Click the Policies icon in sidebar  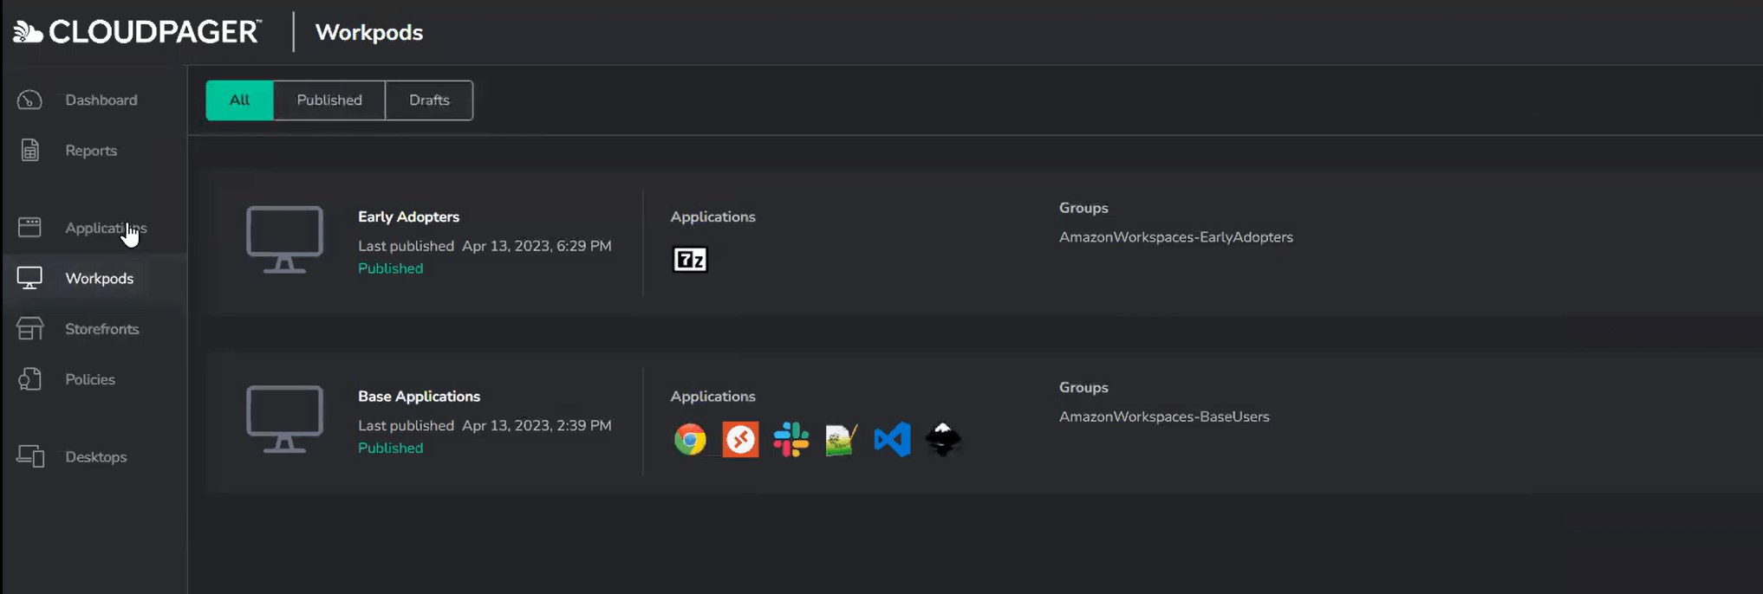tap(29, 379)
